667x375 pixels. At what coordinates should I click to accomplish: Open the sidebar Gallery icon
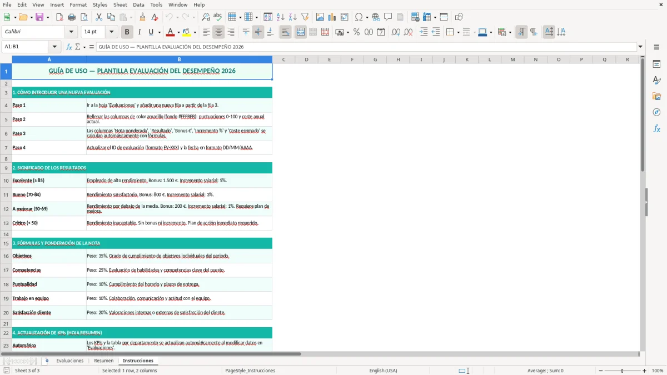(x=656, y=96)
